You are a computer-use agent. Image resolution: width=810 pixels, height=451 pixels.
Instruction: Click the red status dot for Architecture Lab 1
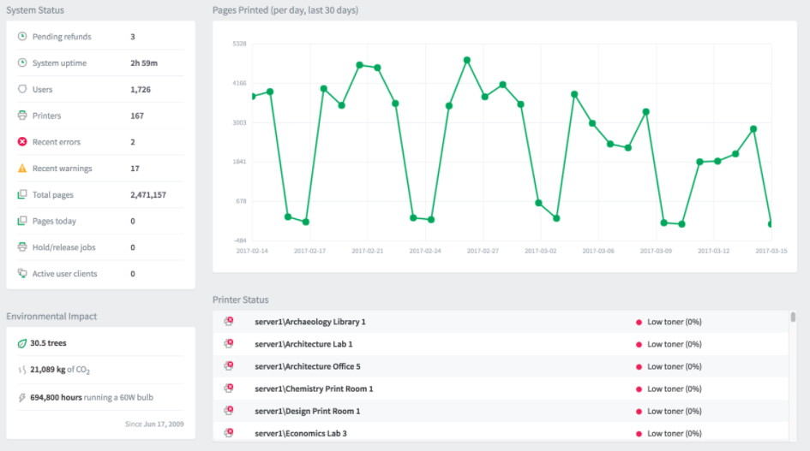pos(639,344)
